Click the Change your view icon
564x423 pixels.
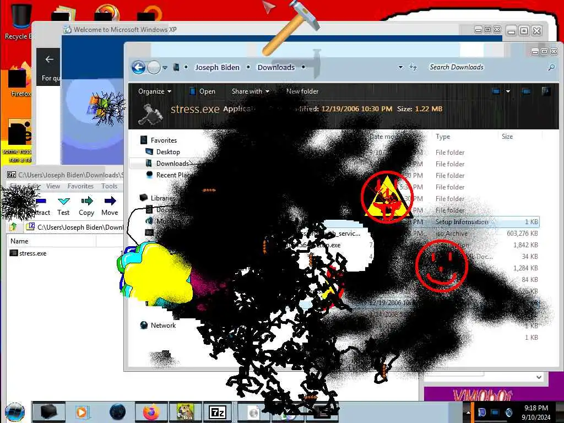tap(496, 91)
